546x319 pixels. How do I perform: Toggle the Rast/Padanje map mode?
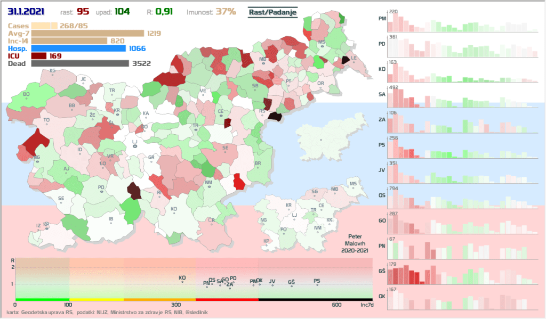272,12
